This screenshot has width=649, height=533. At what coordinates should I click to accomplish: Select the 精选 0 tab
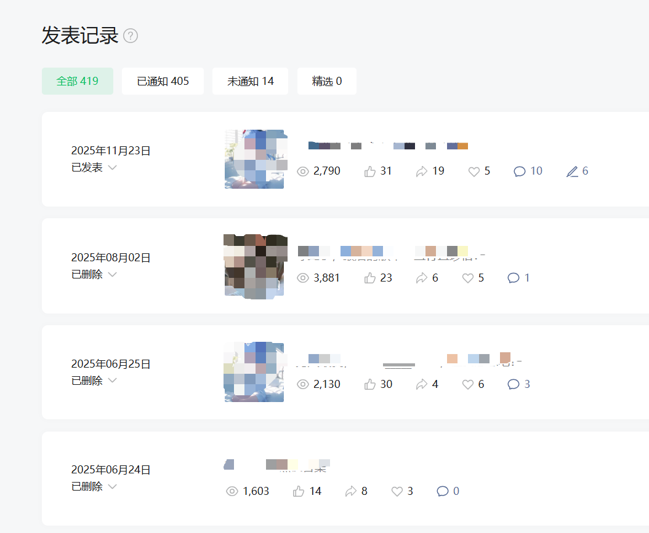[326, 81]
